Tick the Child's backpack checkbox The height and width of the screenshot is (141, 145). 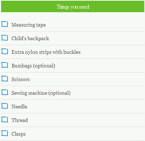point(5,38)
